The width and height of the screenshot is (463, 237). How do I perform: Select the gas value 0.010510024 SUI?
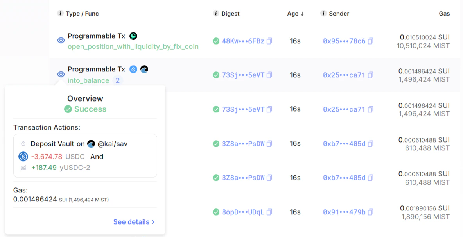425,37
